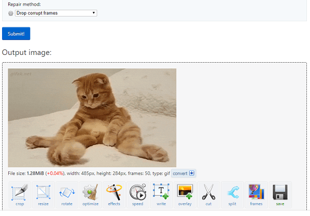Click the cat GIF output image
The image size is (310, 216).
coord(92,118)
